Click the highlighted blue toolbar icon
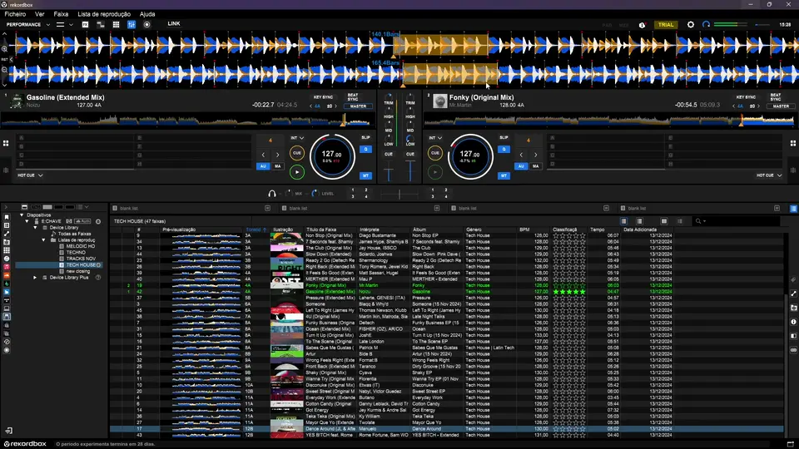This screenshot has height=449, width=799. 132,24
